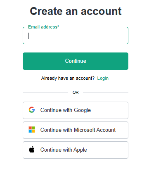Image resolution: width=149 pixels, height=169 pixels.
Task: Click the 'Already have an account?' text
Action: pos(68,78)
